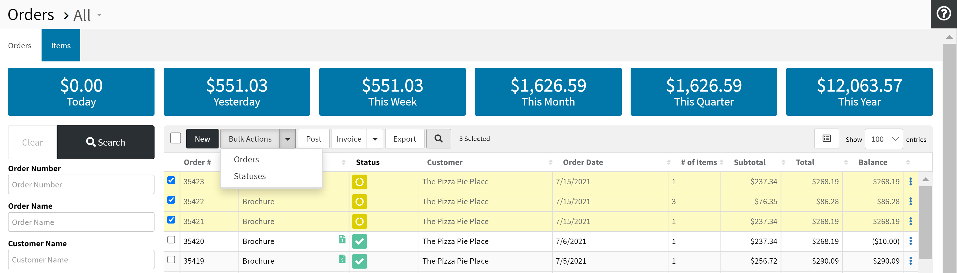
Task: Open the three-dot menu for order 35423
Action: (910, 181)
